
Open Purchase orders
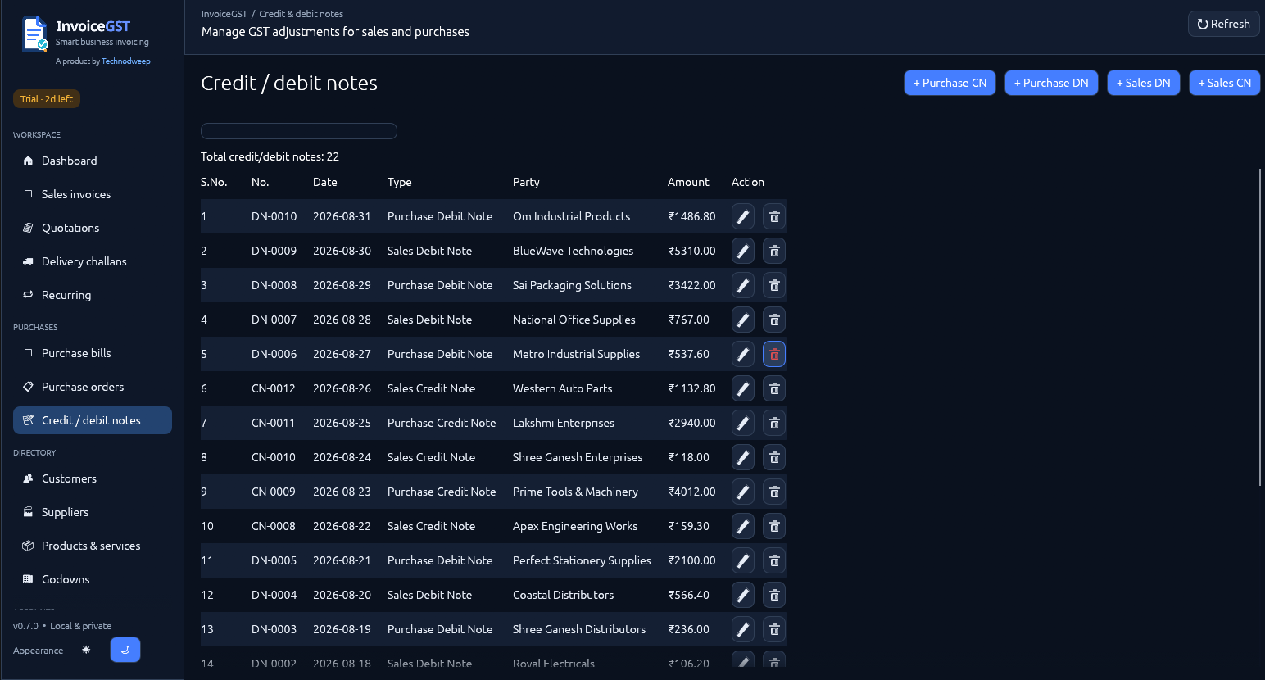[93, 387]
